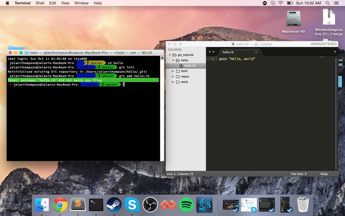Collapse the git_tutorial folder in Sublime sidebar
Viewport: 345px width, 216px height.
tap(170, 55)
